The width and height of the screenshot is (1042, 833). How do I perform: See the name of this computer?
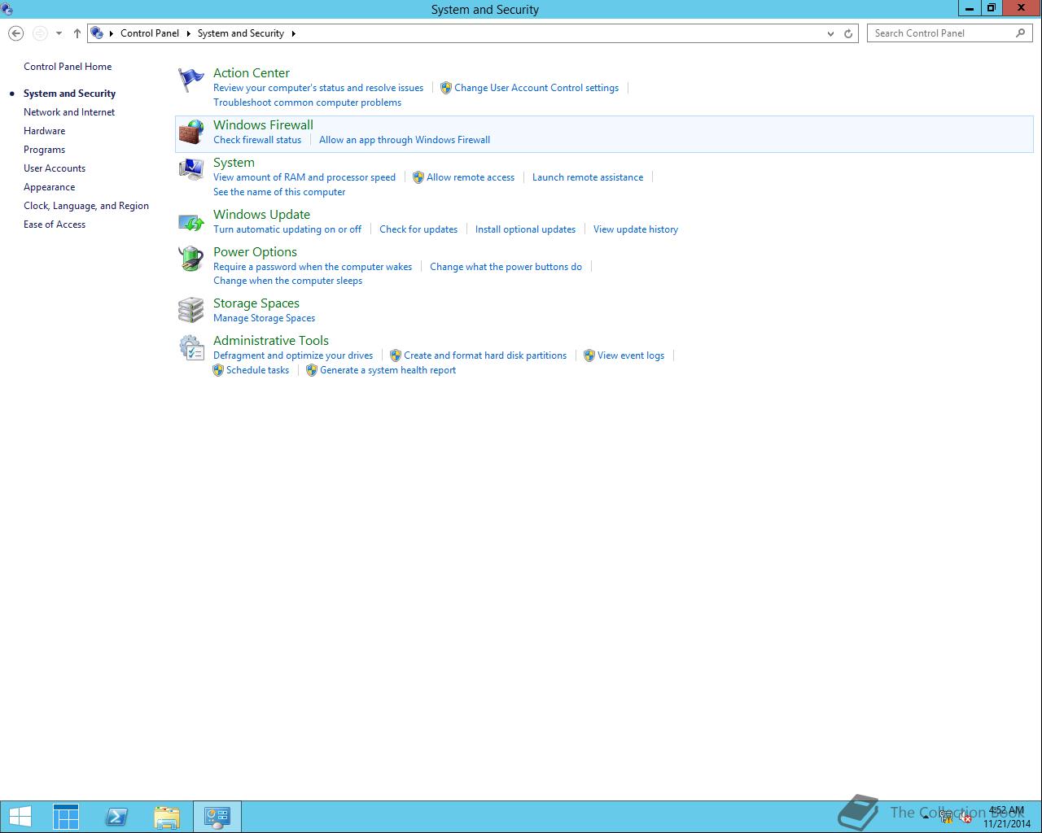279,192
